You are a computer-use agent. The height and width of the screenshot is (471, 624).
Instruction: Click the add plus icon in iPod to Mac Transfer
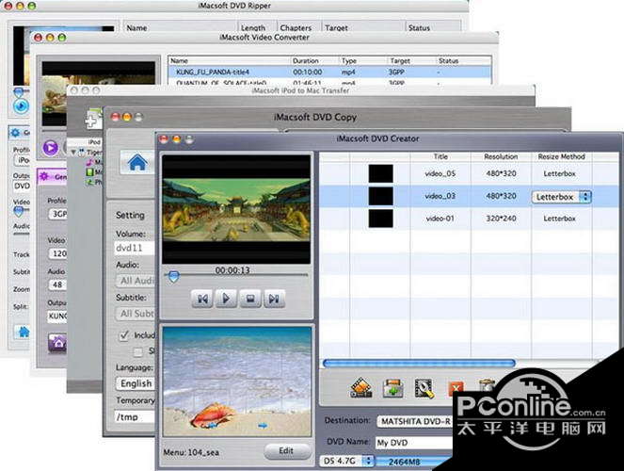(92, 120)
